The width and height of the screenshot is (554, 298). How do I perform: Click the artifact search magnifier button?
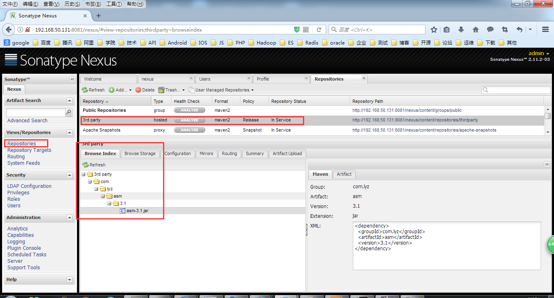click(x=69, y=112)
